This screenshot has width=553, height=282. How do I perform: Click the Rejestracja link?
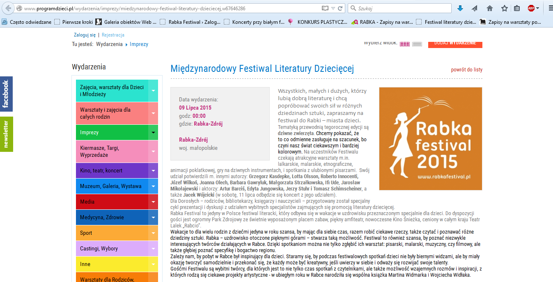pos(113,35)
